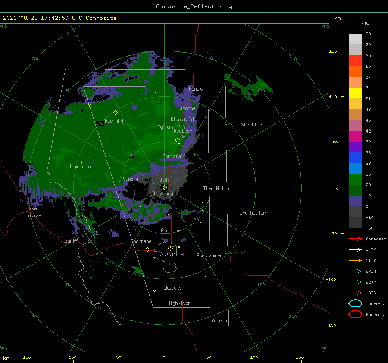Click the Innisfail city label
Image resolution: width=388 pixels, height=363 pixels.
174,156
